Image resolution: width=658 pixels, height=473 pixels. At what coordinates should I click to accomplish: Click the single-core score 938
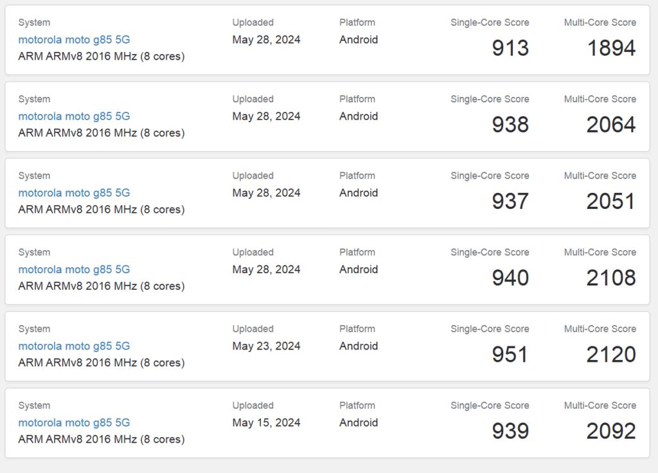click(x=510, y=125)
